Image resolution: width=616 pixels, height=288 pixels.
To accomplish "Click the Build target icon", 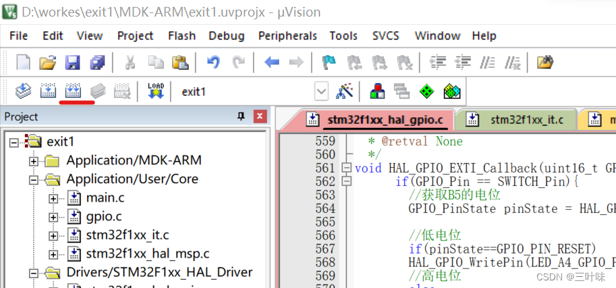I will click(48, 91).
